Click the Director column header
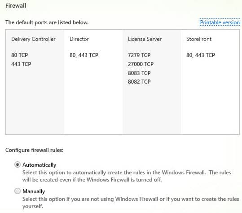 (79, 39)
